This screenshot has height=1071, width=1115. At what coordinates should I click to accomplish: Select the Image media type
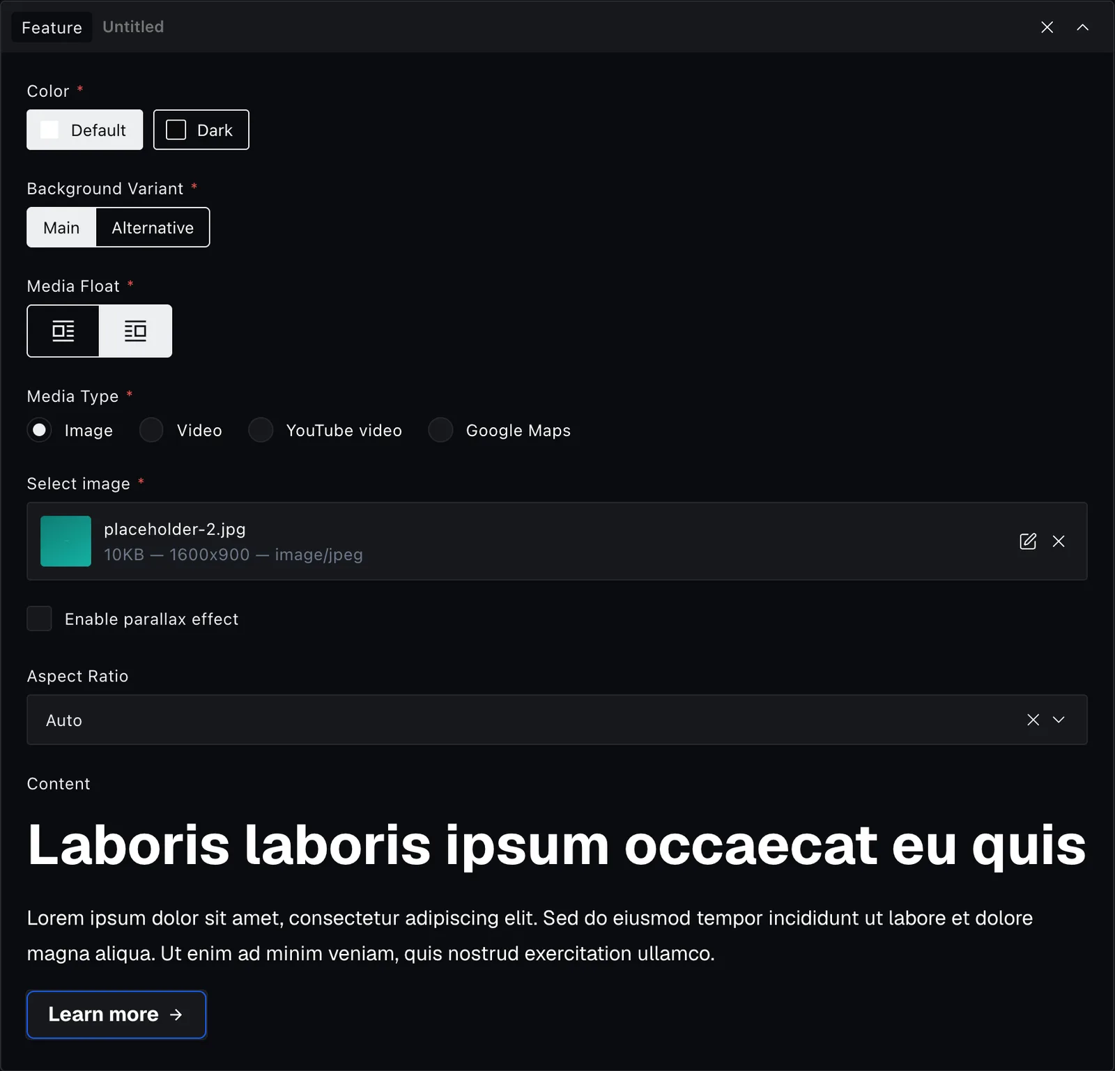[x=40, y=430]
